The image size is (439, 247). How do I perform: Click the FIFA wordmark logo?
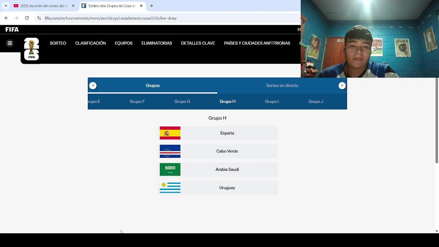click(x=12, y=30)
